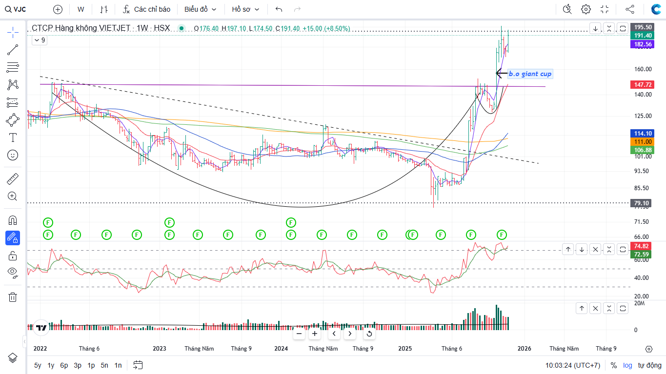This screenshot has width=666, height=374.
Task: Click the reset chart view button
Action: point(369,334)
